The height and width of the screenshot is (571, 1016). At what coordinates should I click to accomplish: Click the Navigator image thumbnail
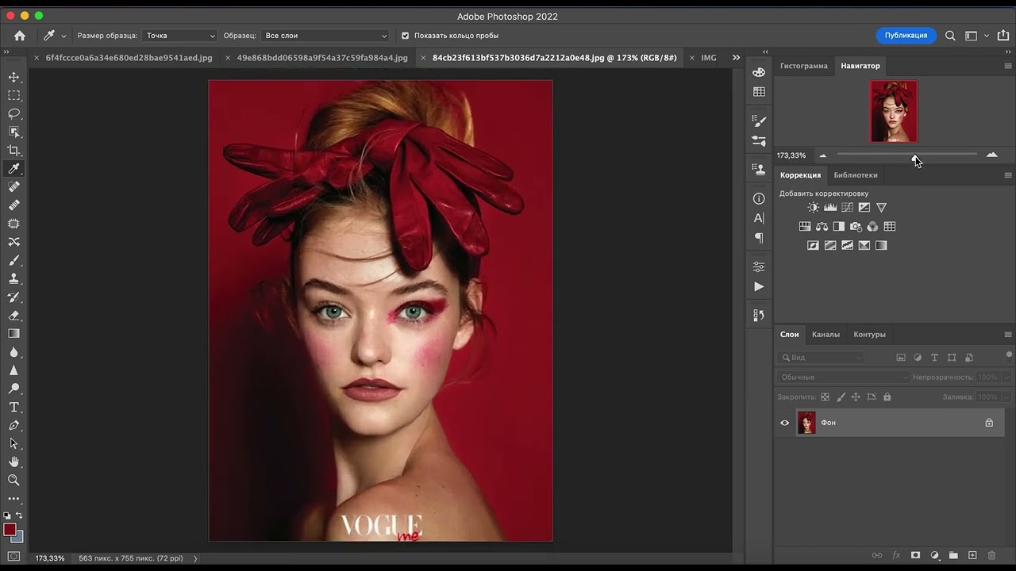coord(894,111)
